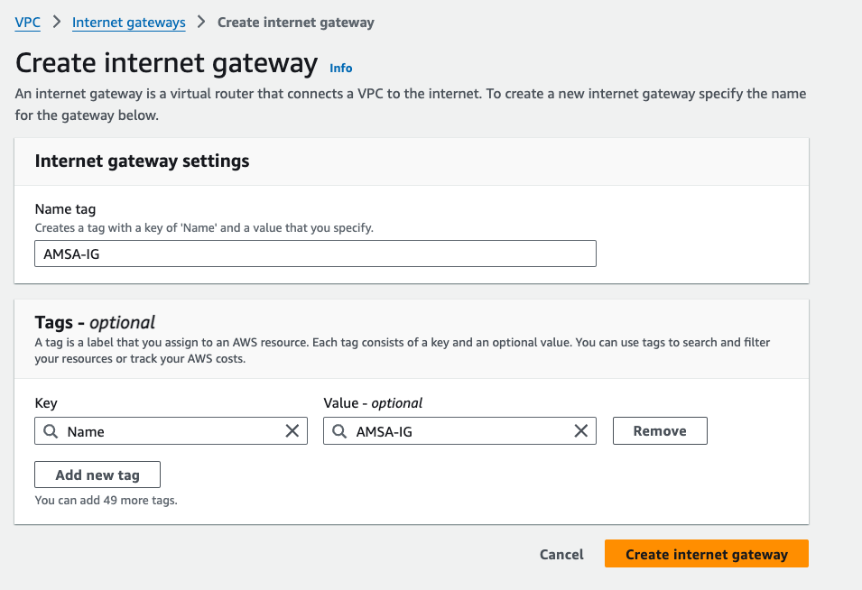The height and width of the screenshot is (590, 862).
Task: Click the Add new tag button
Action: tap(97, 475)
